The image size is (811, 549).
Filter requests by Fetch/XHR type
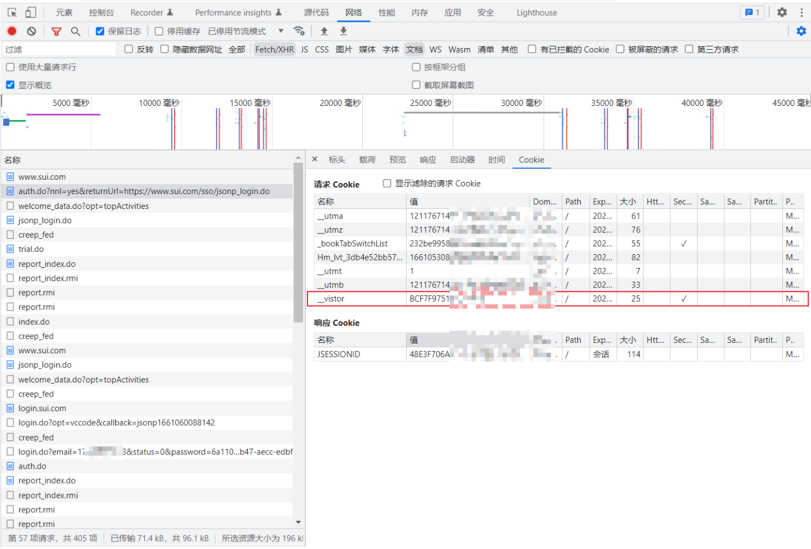pos(274,50)
